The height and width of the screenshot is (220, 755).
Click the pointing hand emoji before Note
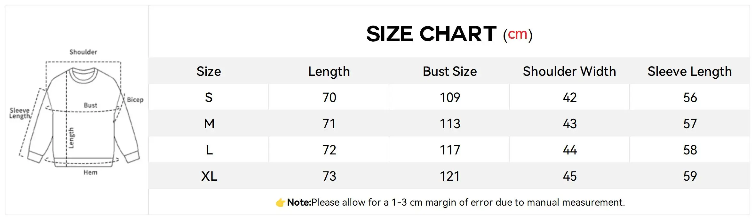280,202
